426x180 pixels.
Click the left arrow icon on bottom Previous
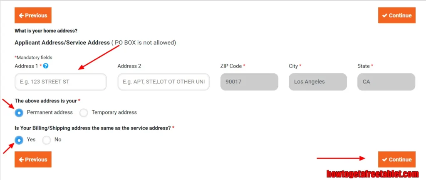21,159
